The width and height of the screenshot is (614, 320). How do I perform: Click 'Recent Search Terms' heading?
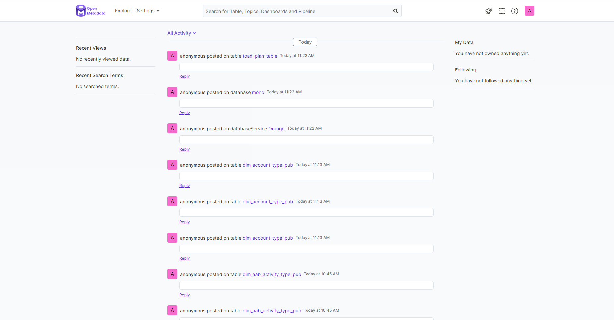99,75
